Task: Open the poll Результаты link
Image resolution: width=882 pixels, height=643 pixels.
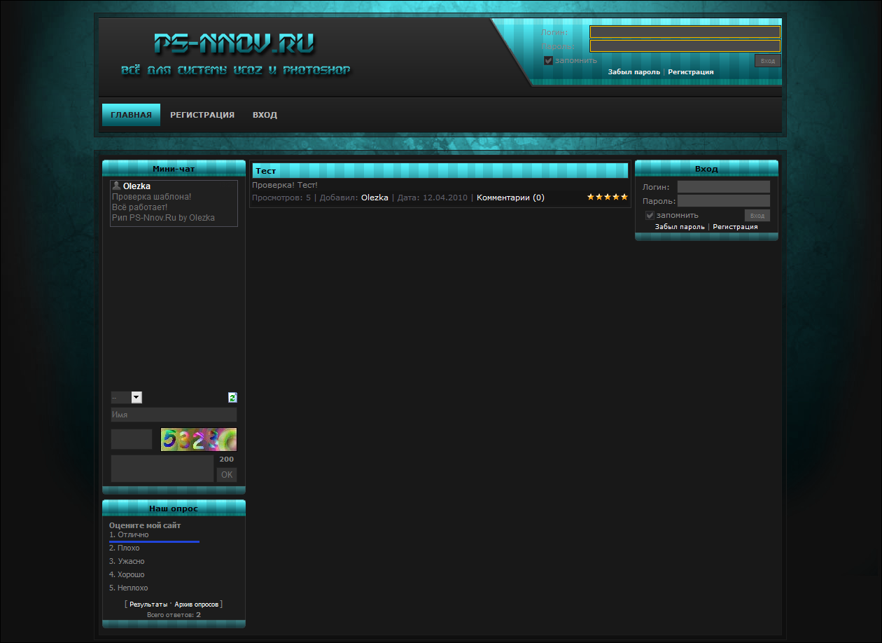Action: point(148,604)
